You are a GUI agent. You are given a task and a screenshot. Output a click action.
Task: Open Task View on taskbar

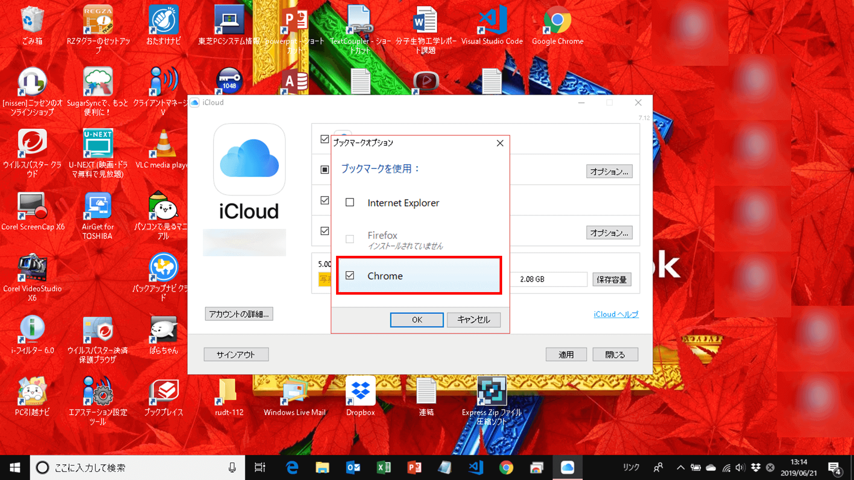tap(260, 468)
